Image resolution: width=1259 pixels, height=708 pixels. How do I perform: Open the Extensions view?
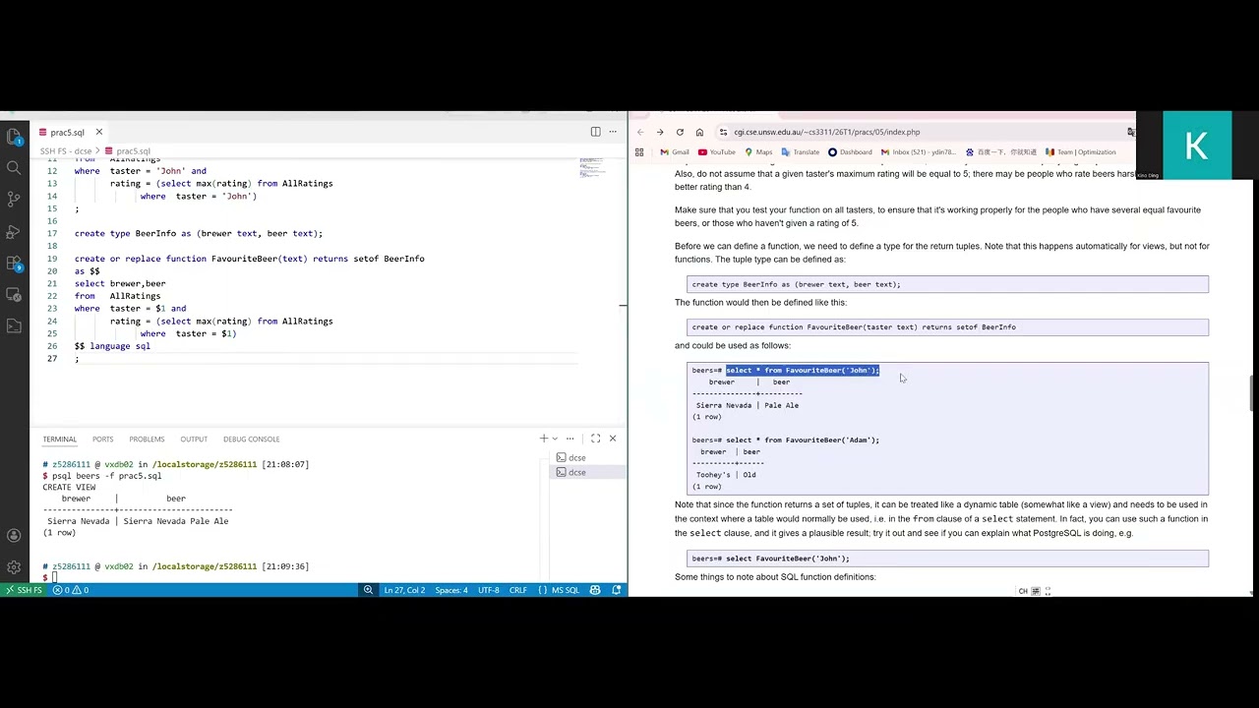(14, 263)
